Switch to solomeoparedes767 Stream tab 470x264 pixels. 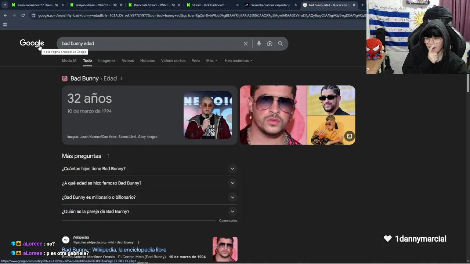coord(35,5)
